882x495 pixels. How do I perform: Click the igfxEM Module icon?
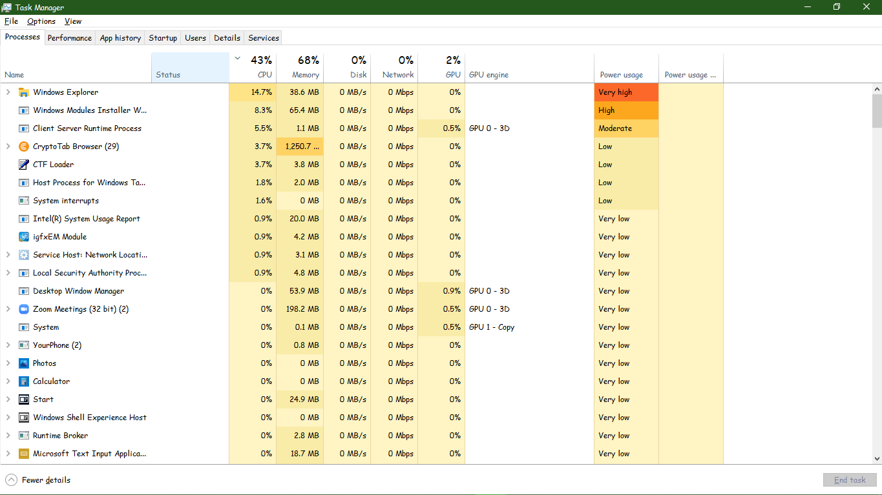[x=24, y=237]
